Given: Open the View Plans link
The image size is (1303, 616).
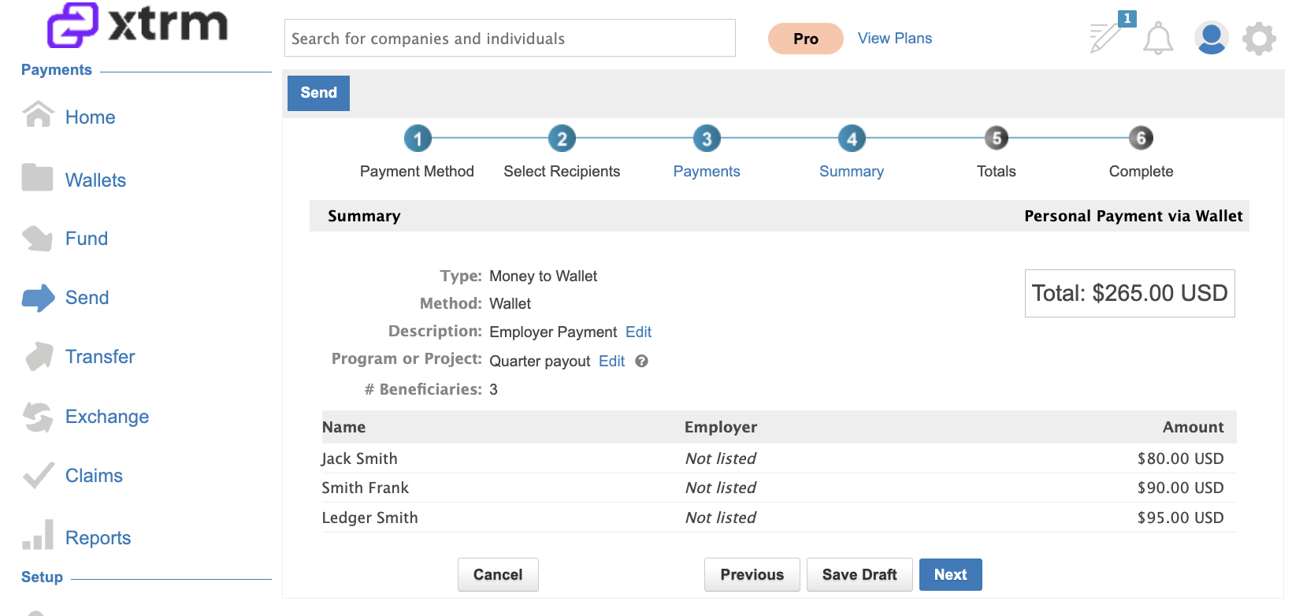Looking at the screenshot, I should coord(894,38).
